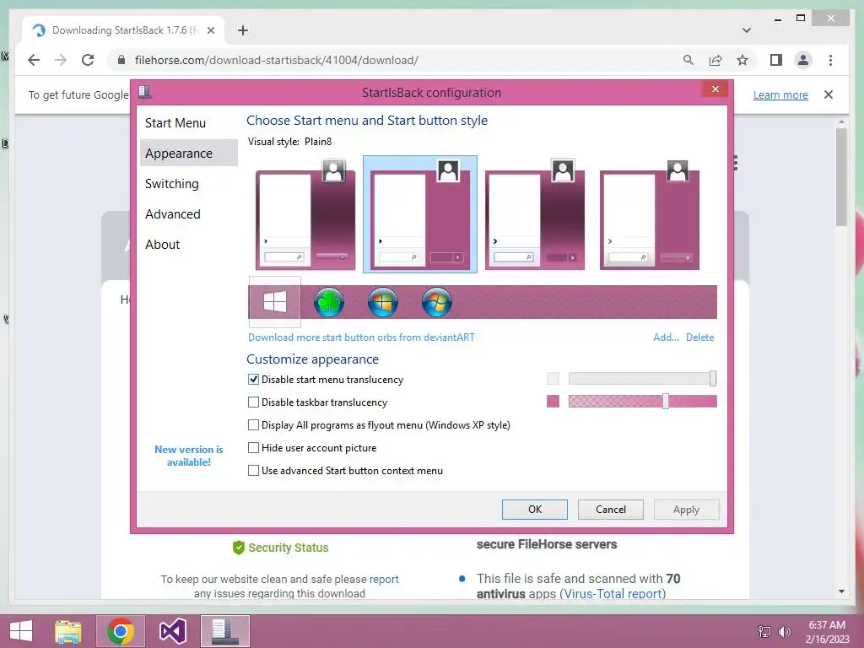The image size is (864, 648).
Task: Bookmark this page with star icon
Action: tap(742, 60)
